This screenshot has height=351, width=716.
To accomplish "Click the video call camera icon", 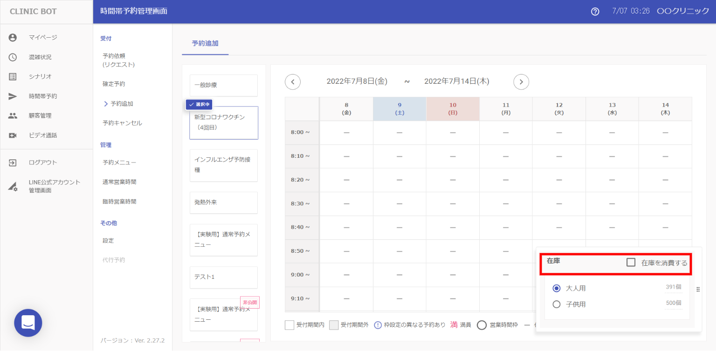I will pos(13,135).
